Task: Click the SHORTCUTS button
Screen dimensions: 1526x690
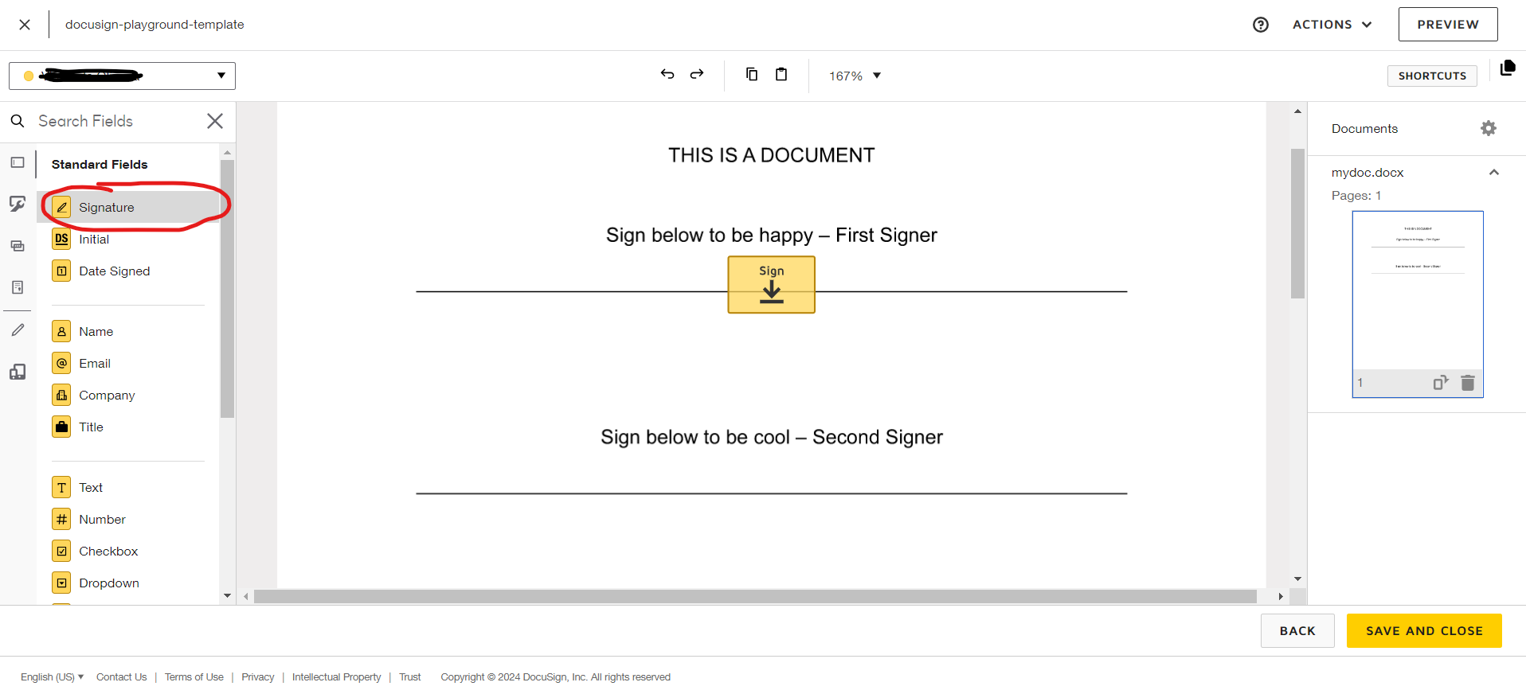Action: (1432, 76)
